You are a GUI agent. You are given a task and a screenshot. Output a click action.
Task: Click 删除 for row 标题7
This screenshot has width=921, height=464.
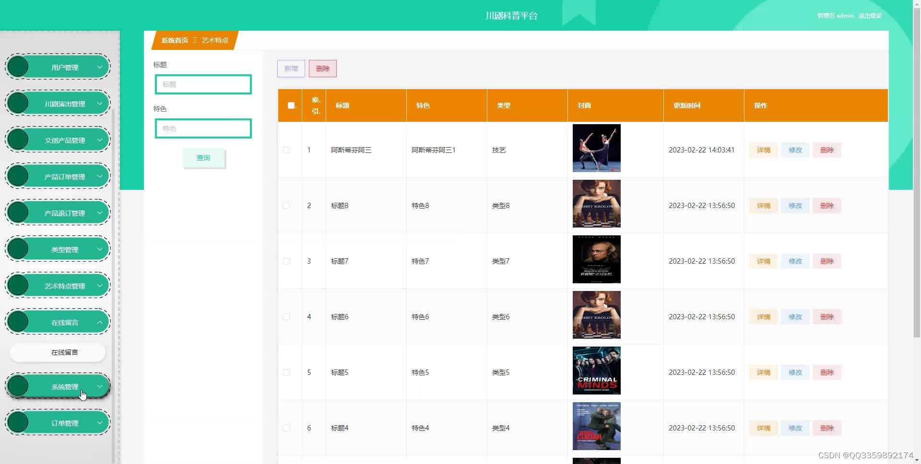[x=827, y=261]
